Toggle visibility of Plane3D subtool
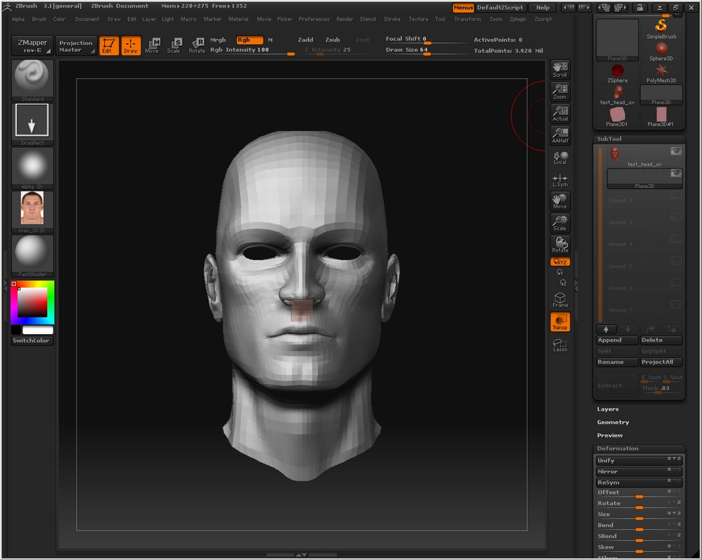Viewport: 702px width, 560px height. [x=676, y=174]
